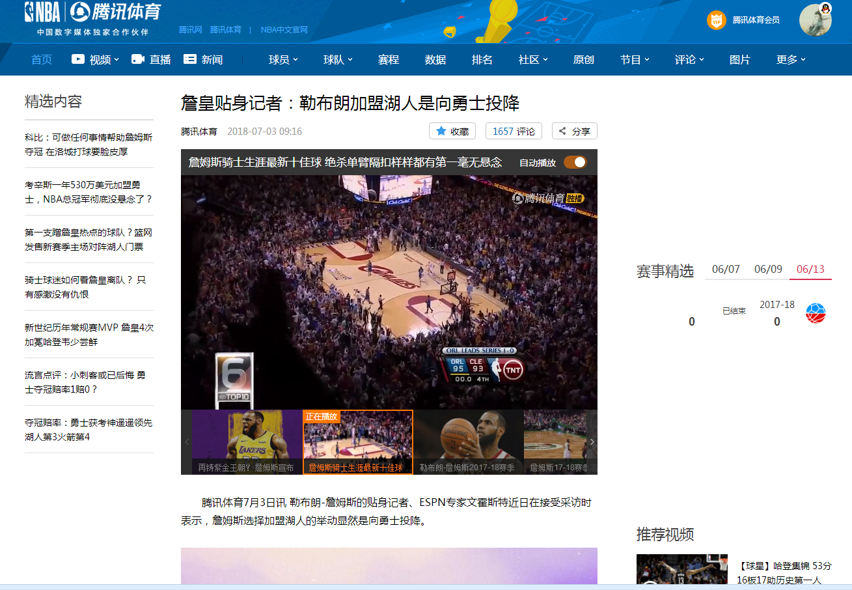Open article 考辛斯一年530万美元加盟勇士

[x=89, y=192]
